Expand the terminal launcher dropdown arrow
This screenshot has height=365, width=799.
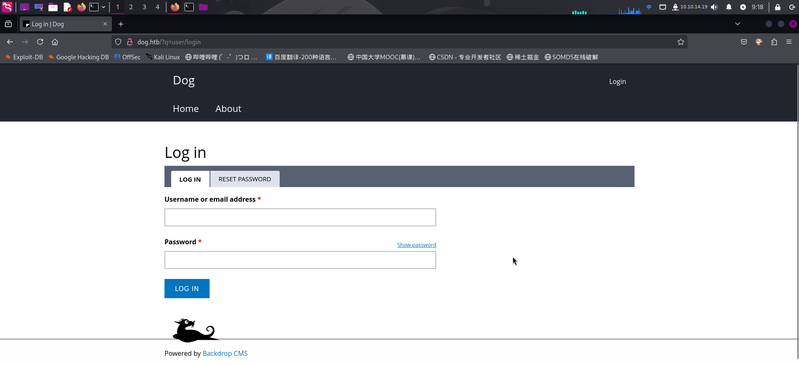tap(104, 7)
